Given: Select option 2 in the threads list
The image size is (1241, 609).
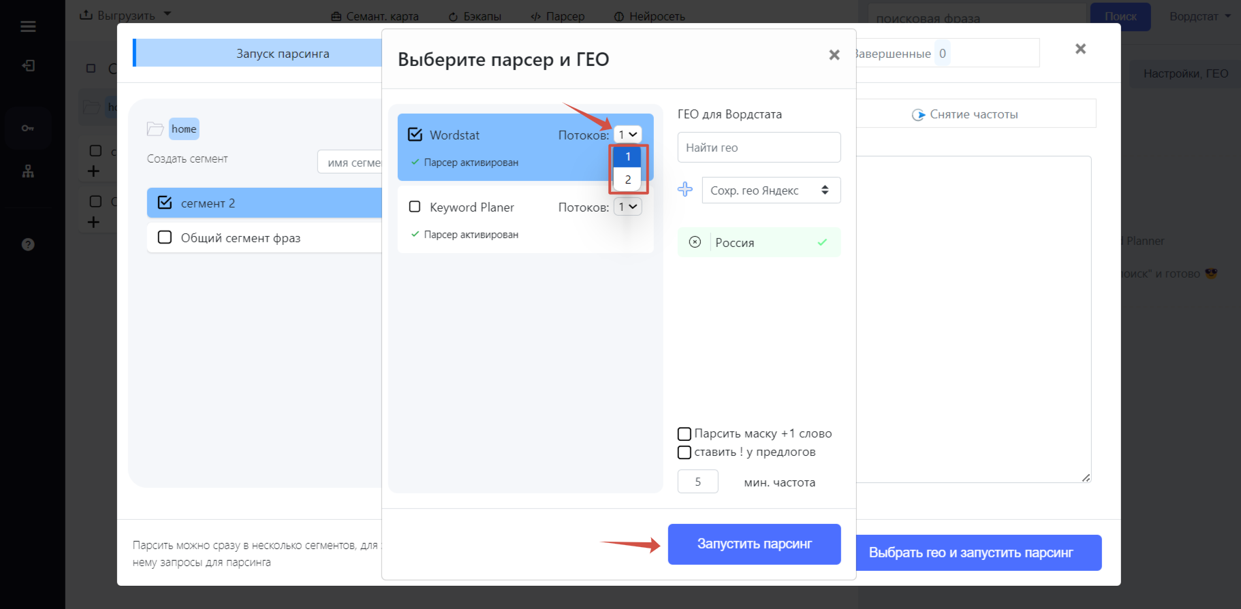Looking at the screenshot, I should (627, 180).
